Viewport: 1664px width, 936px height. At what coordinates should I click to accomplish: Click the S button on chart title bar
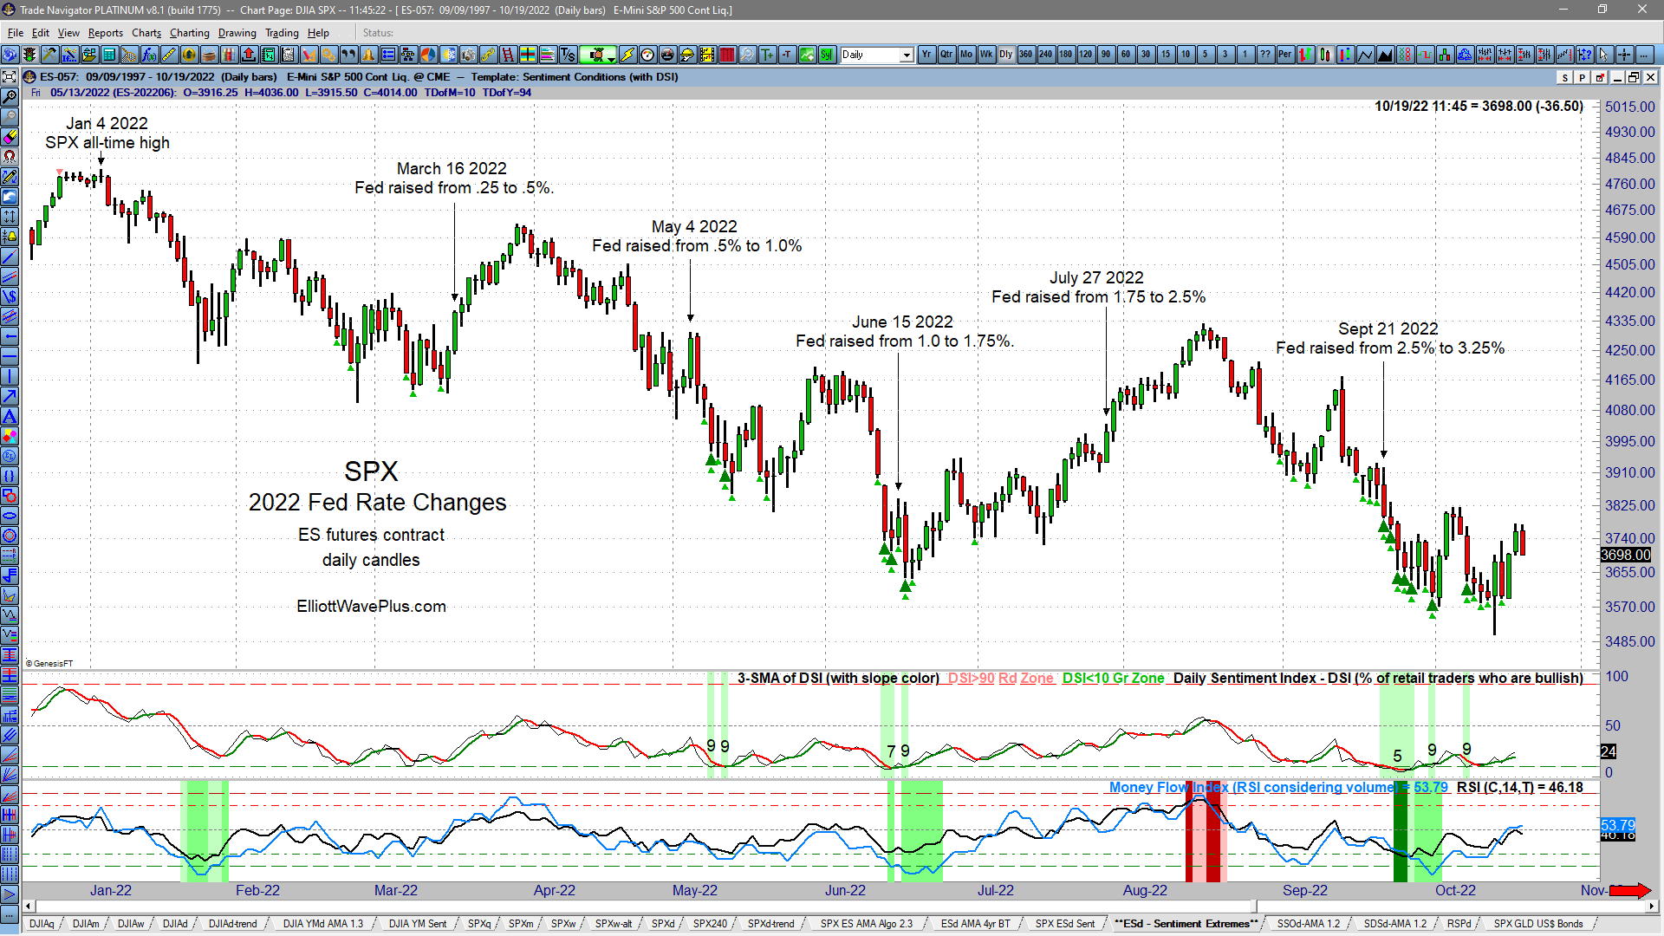click(x=1565, y=77)
